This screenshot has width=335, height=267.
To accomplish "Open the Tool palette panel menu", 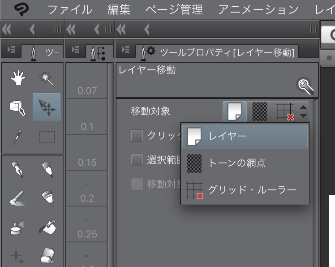I will point(11,50).
